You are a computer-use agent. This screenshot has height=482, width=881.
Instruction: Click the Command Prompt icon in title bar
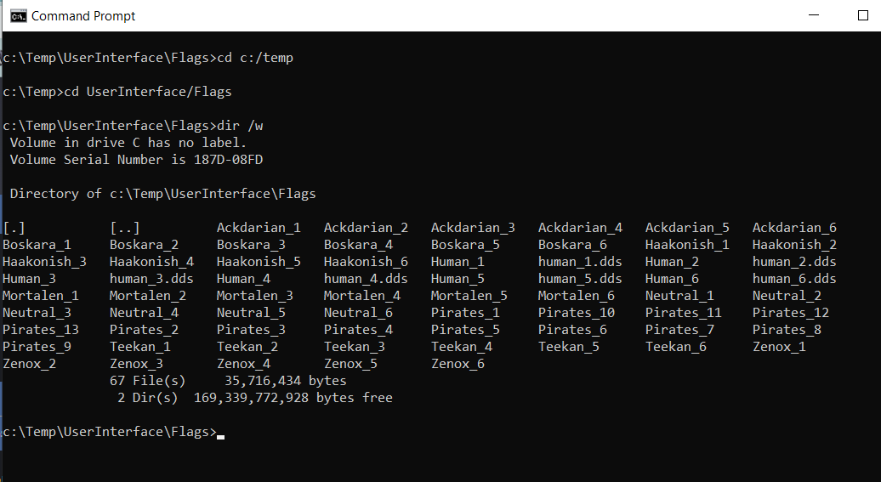tap(17, 15)
